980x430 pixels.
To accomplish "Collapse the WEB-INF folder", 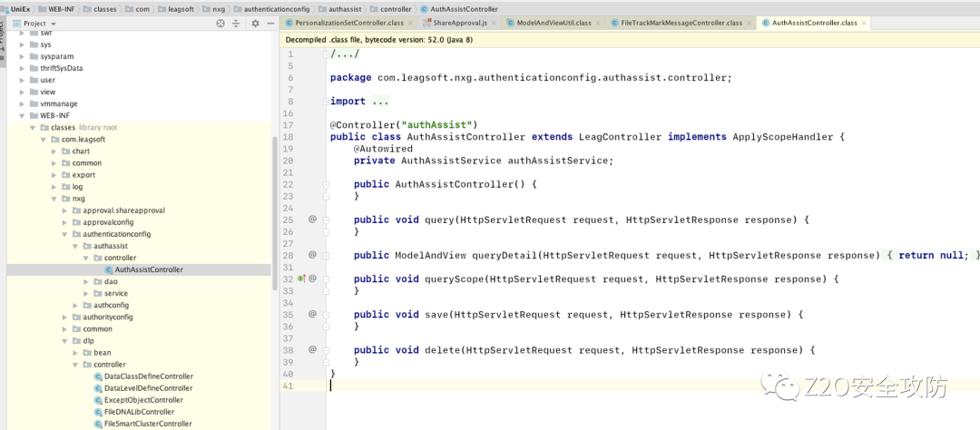I will click(x=24, y=115).
